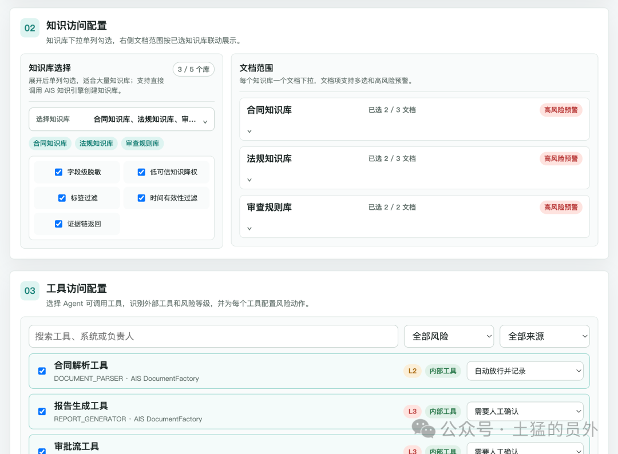Click 已选 2 / 3 文档 in 法规知识库
This screenshot has height=454, width=618.
tap(392, 159)
